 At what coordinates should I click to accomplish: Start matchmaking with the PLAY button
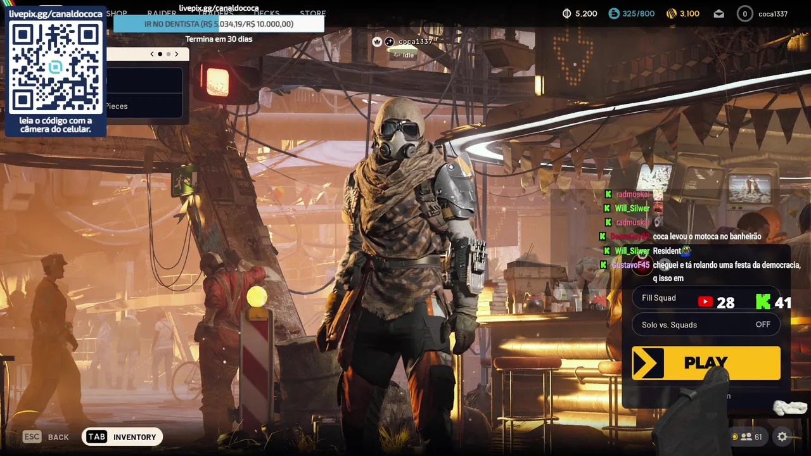point(706,363)
